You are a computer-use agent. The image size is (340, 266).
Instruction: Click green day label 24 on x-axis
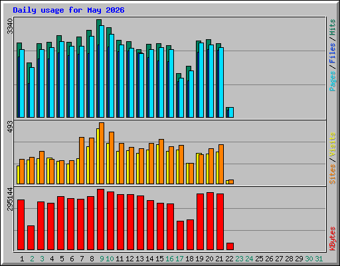tap(249, 259)
